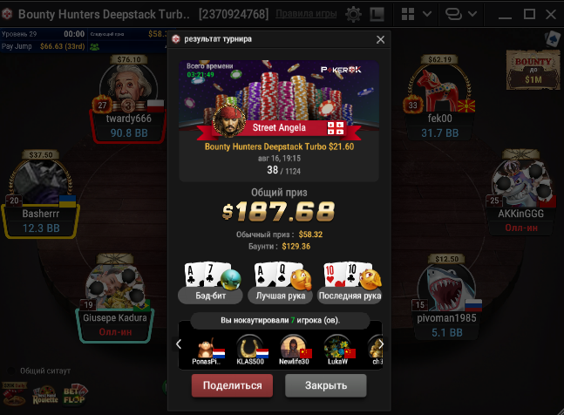Open the settings gear in title bar

(x=353, y=14)
